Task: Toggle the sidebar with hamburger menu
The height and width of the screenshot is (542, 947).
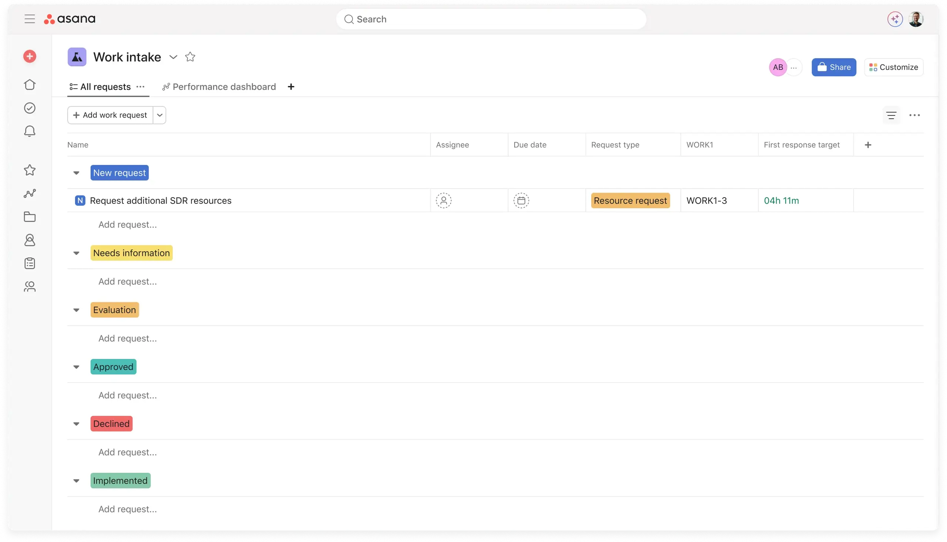Action: point(30,19)
